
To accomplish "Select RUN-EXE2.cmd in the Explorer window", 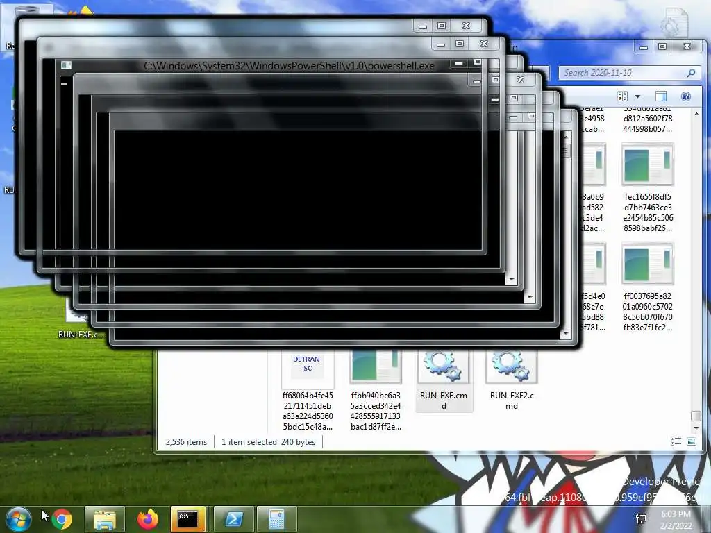I will (x=512, y=382).
